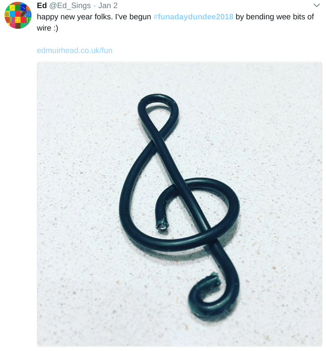326x351 pixels.
Task: Visit the edmuirhead.co.uk/fun link
Action: pos(75,50)
